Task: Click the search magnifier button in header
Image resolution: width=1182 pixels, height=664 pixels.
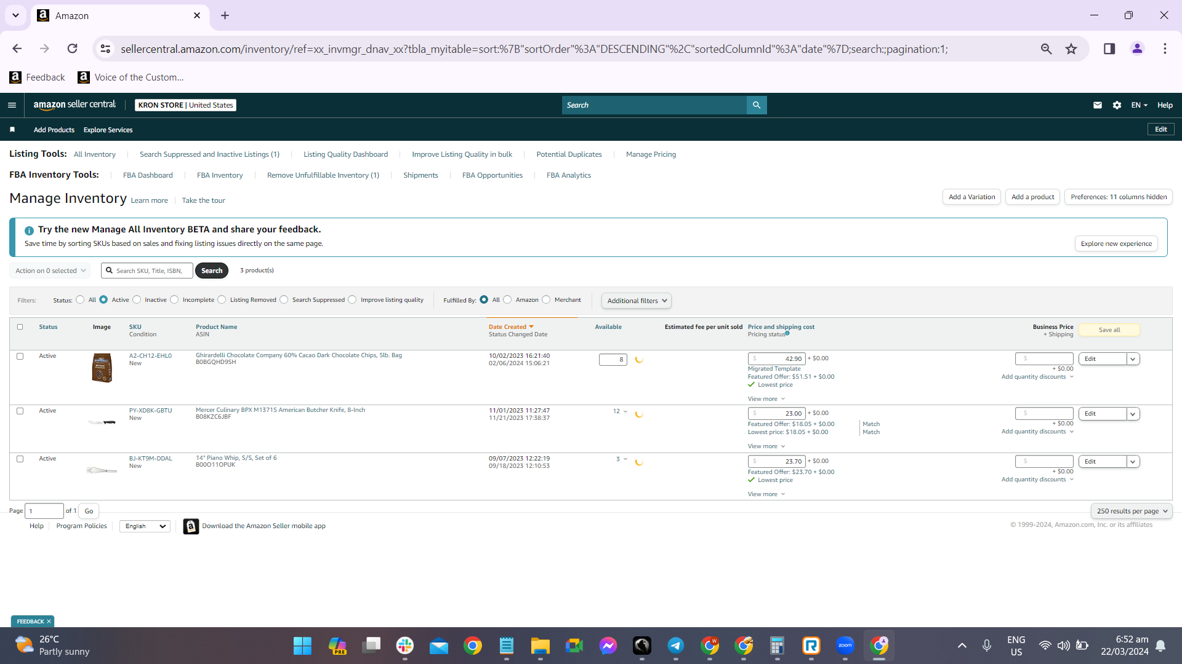Action: click(757, 105)
